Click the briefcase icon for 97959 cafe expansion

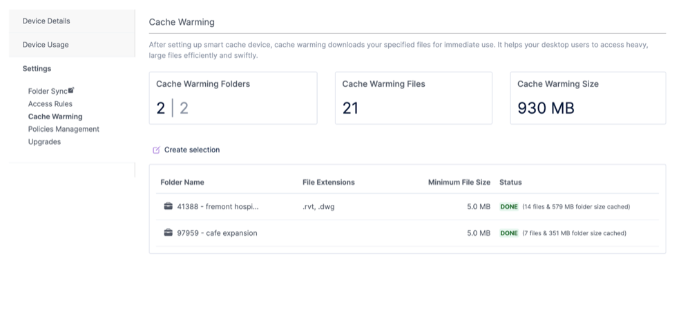pos(168,232)
